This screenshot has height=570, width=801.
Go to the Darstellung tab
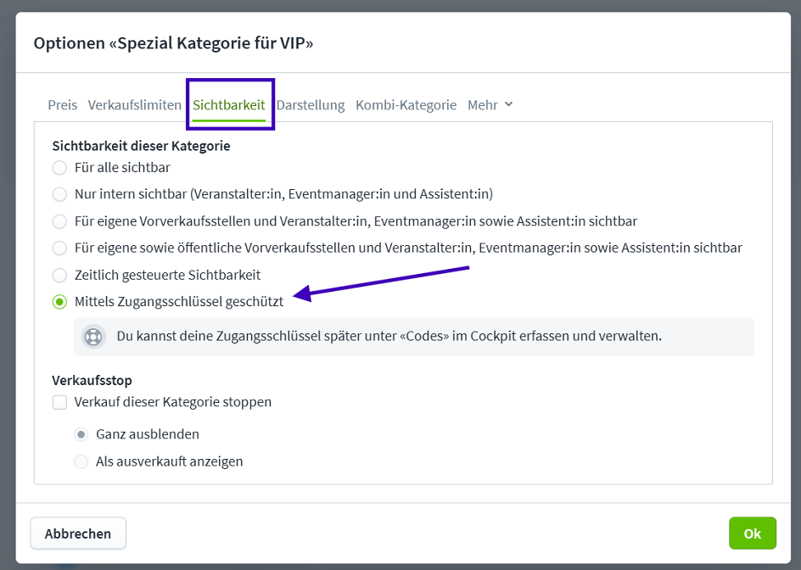[311, 105]
